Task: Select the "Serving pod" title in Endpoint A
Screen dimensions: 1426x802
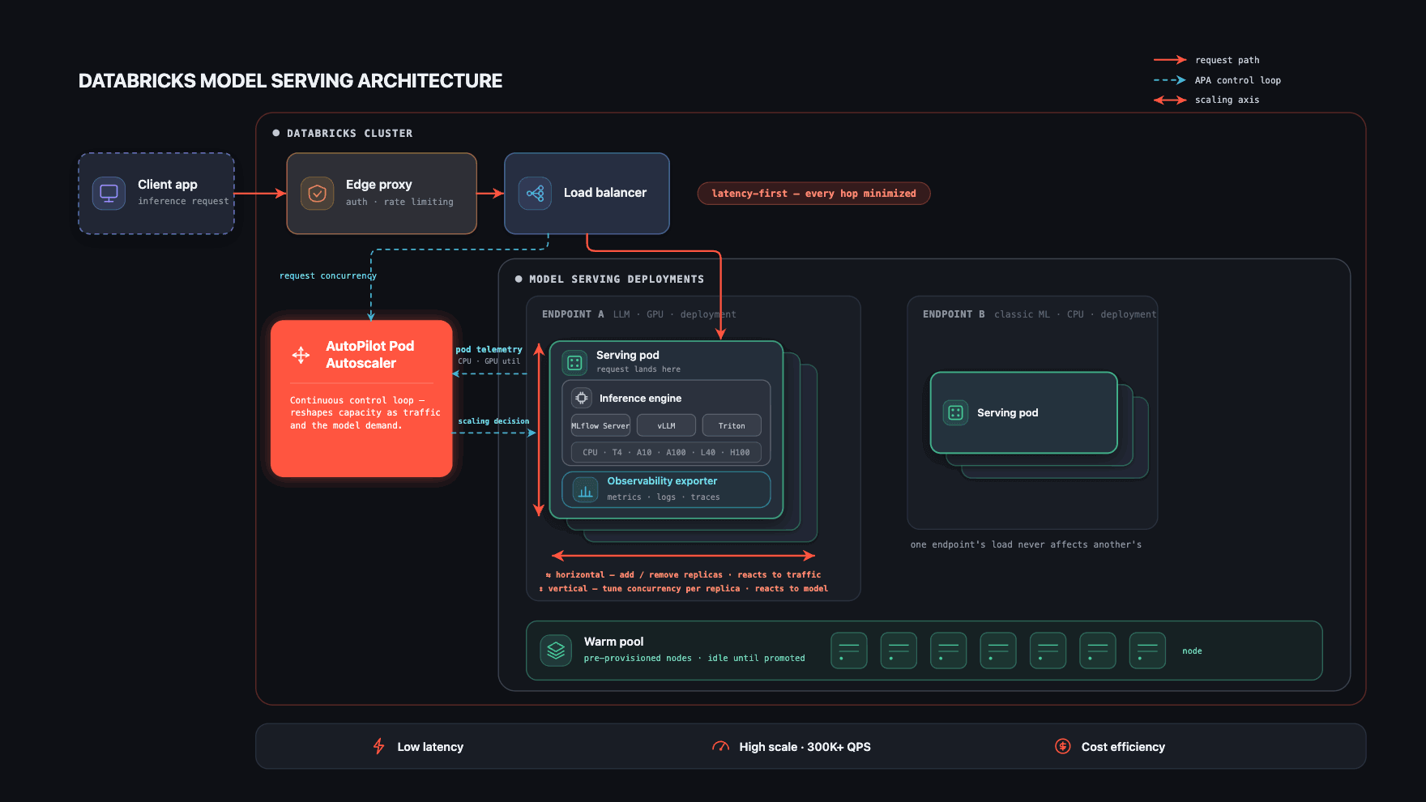Action: point(628,355)
